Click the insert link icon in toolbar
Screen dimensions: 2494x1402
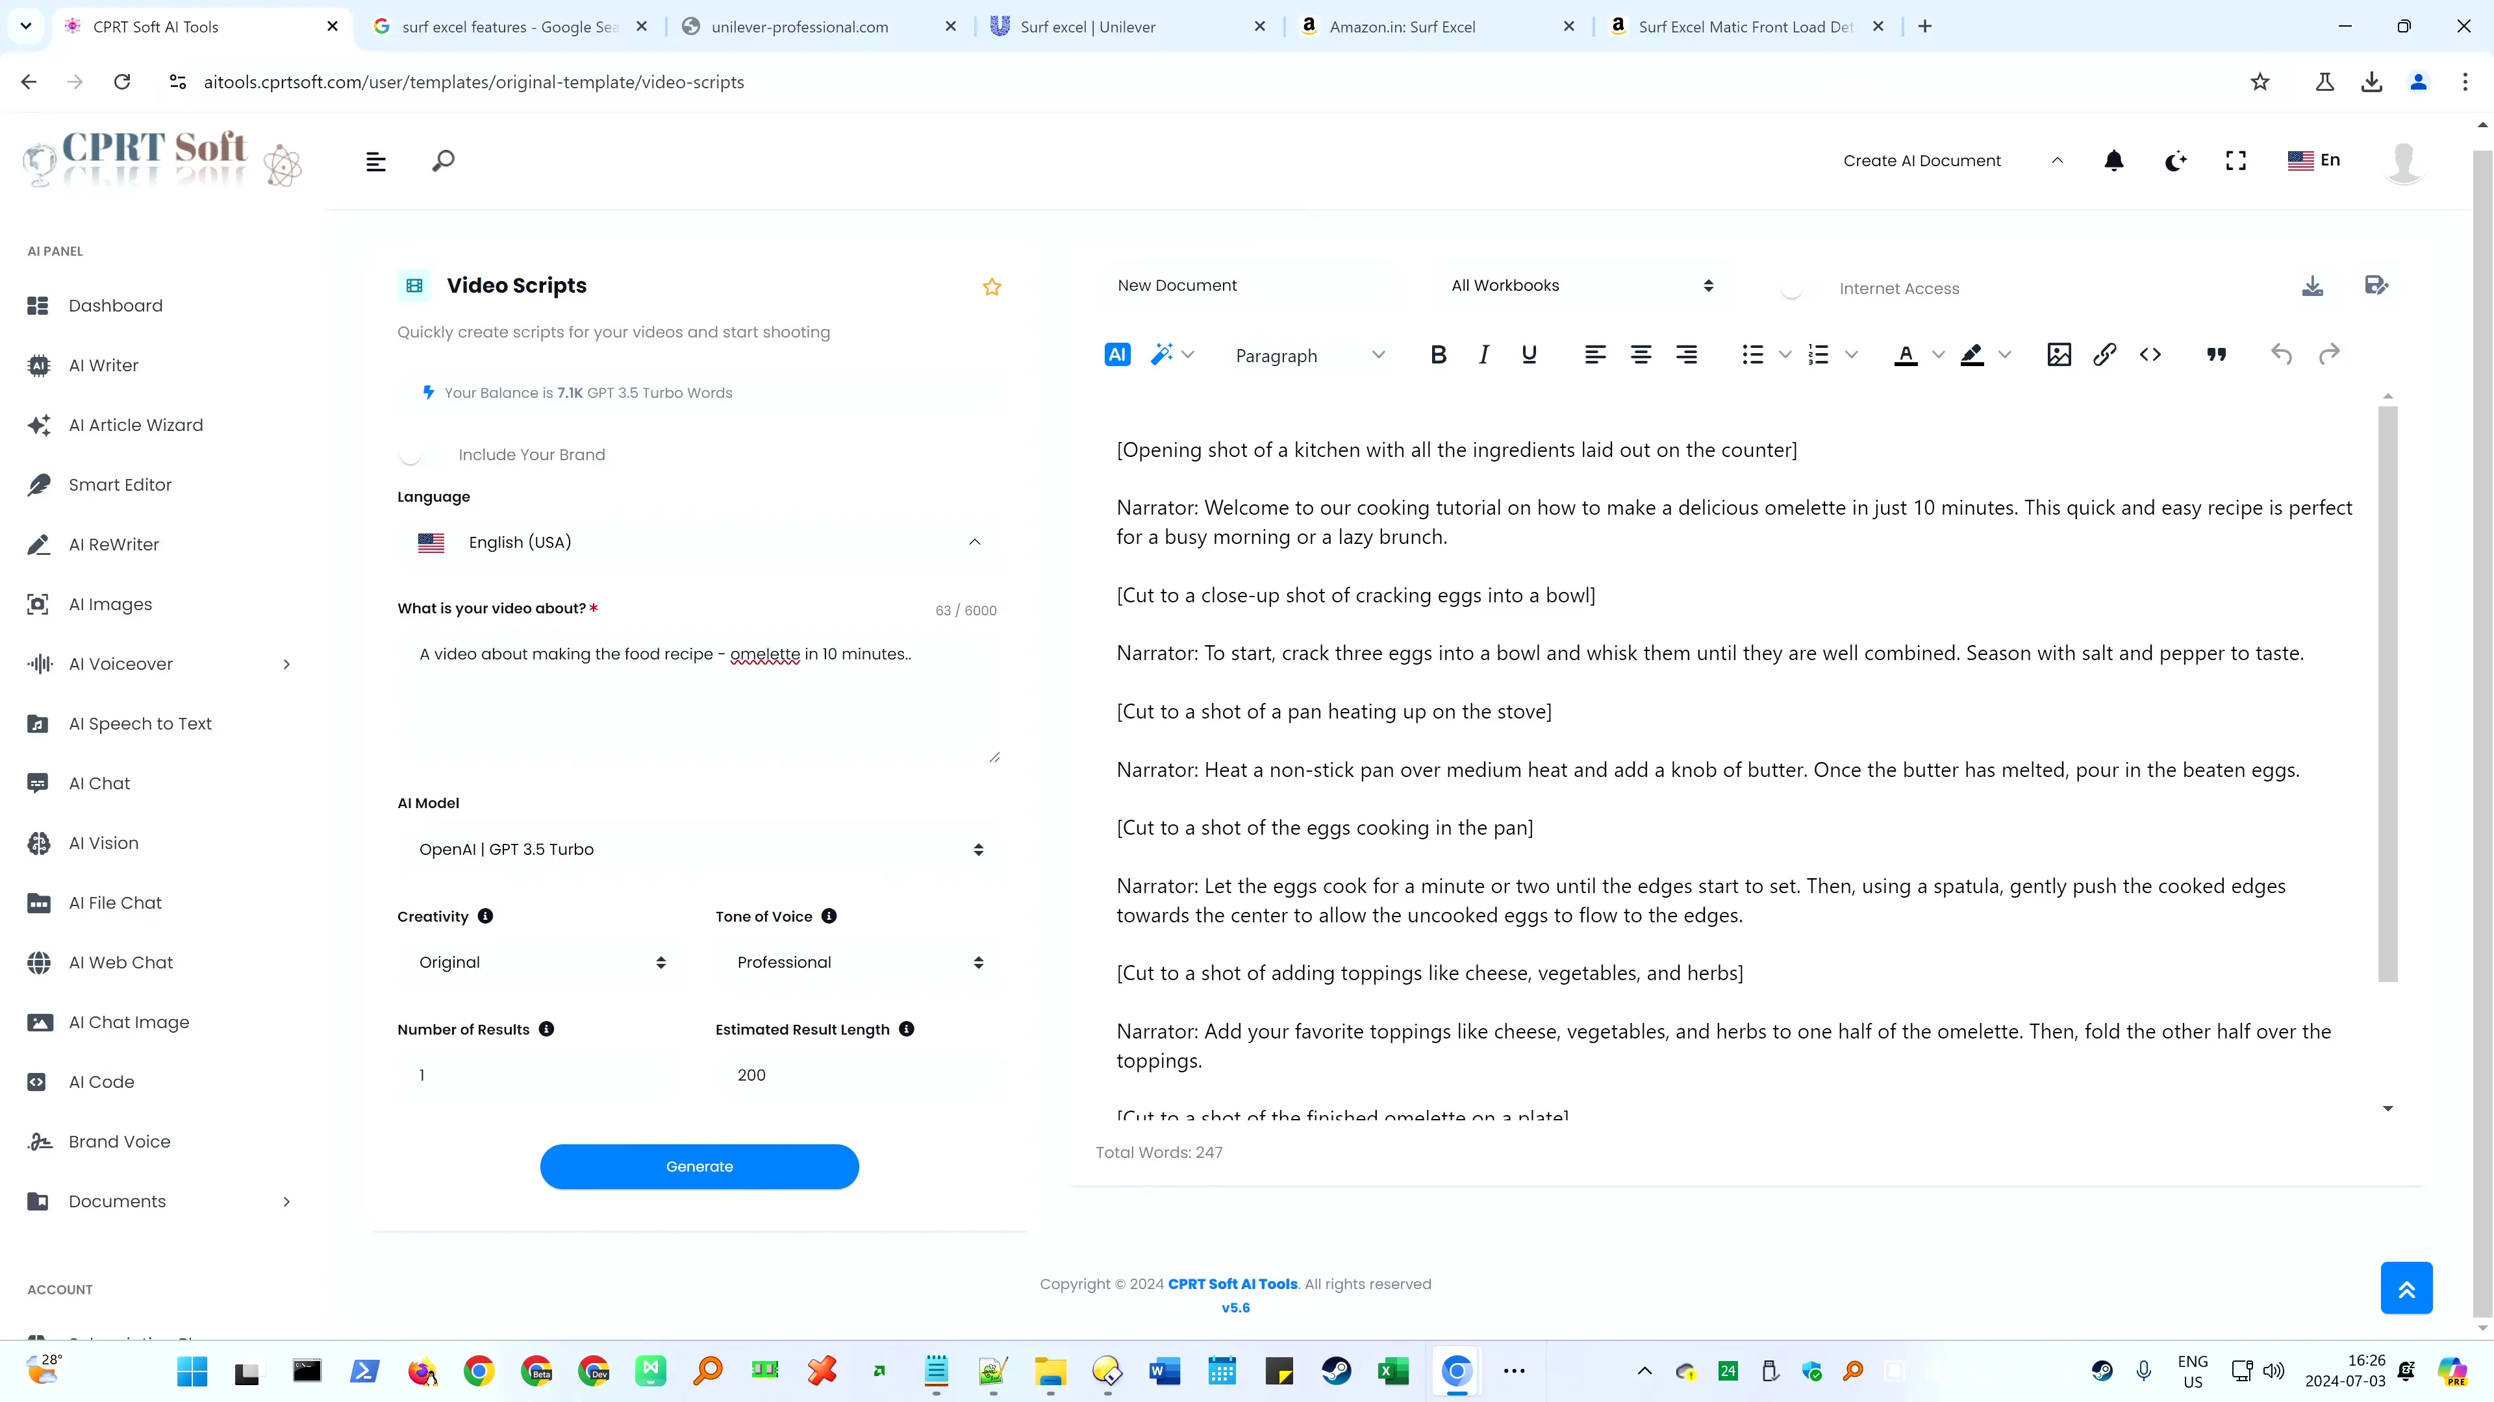click(x=2105, y=354)
